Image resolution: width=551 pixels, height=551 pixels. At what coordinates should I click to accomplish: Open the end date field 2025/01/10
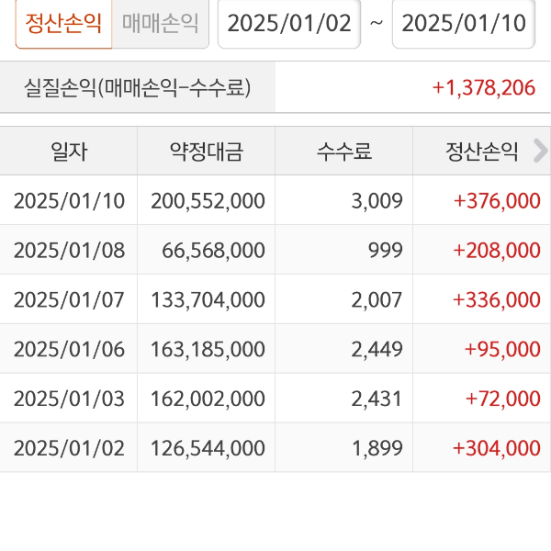tap(464, 23)
